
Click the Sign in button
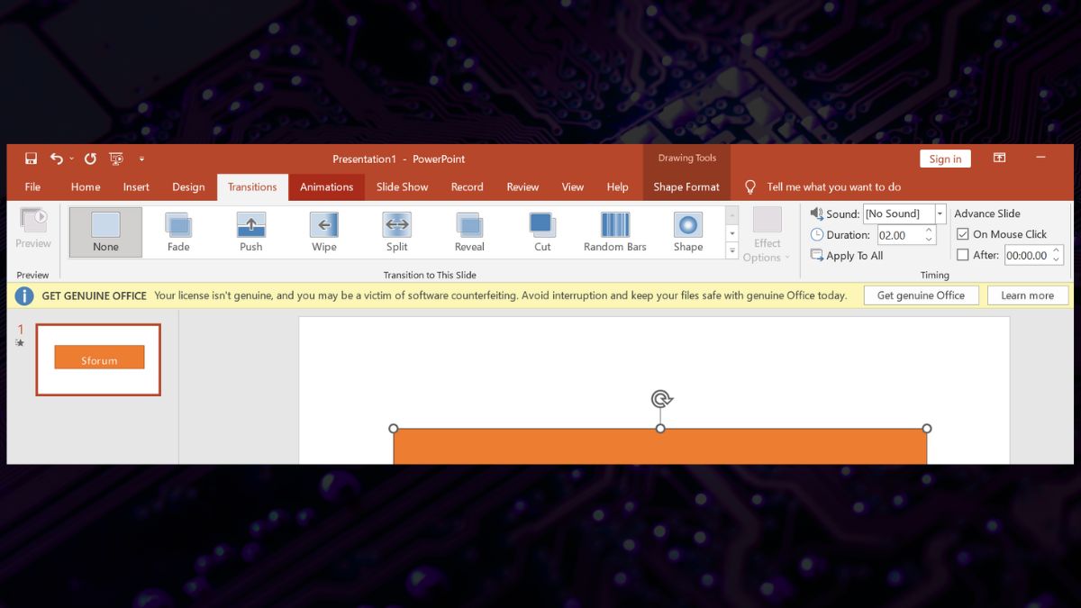(x=945, y=159)
